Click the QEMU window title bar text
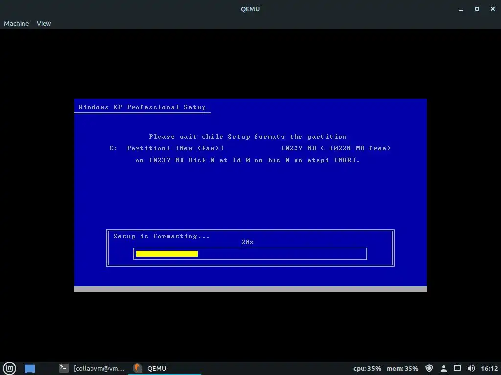The height and width of the screenshot is (375, 501). click(x=250, y=9)
